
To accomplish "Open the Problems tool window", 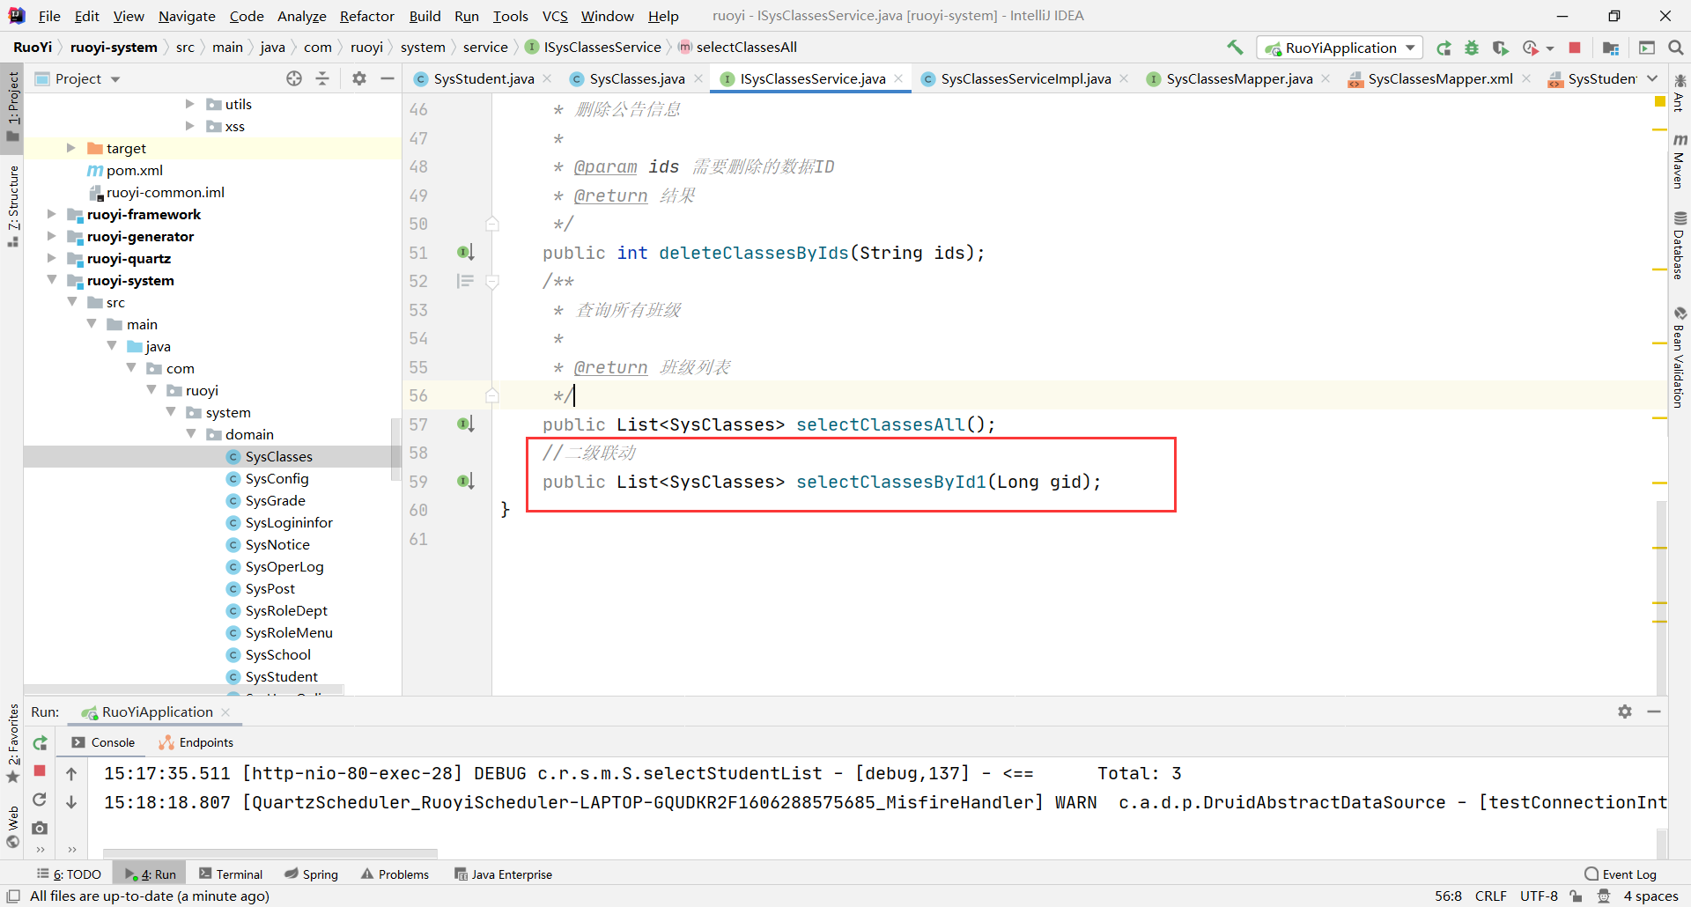I will 395,874.
